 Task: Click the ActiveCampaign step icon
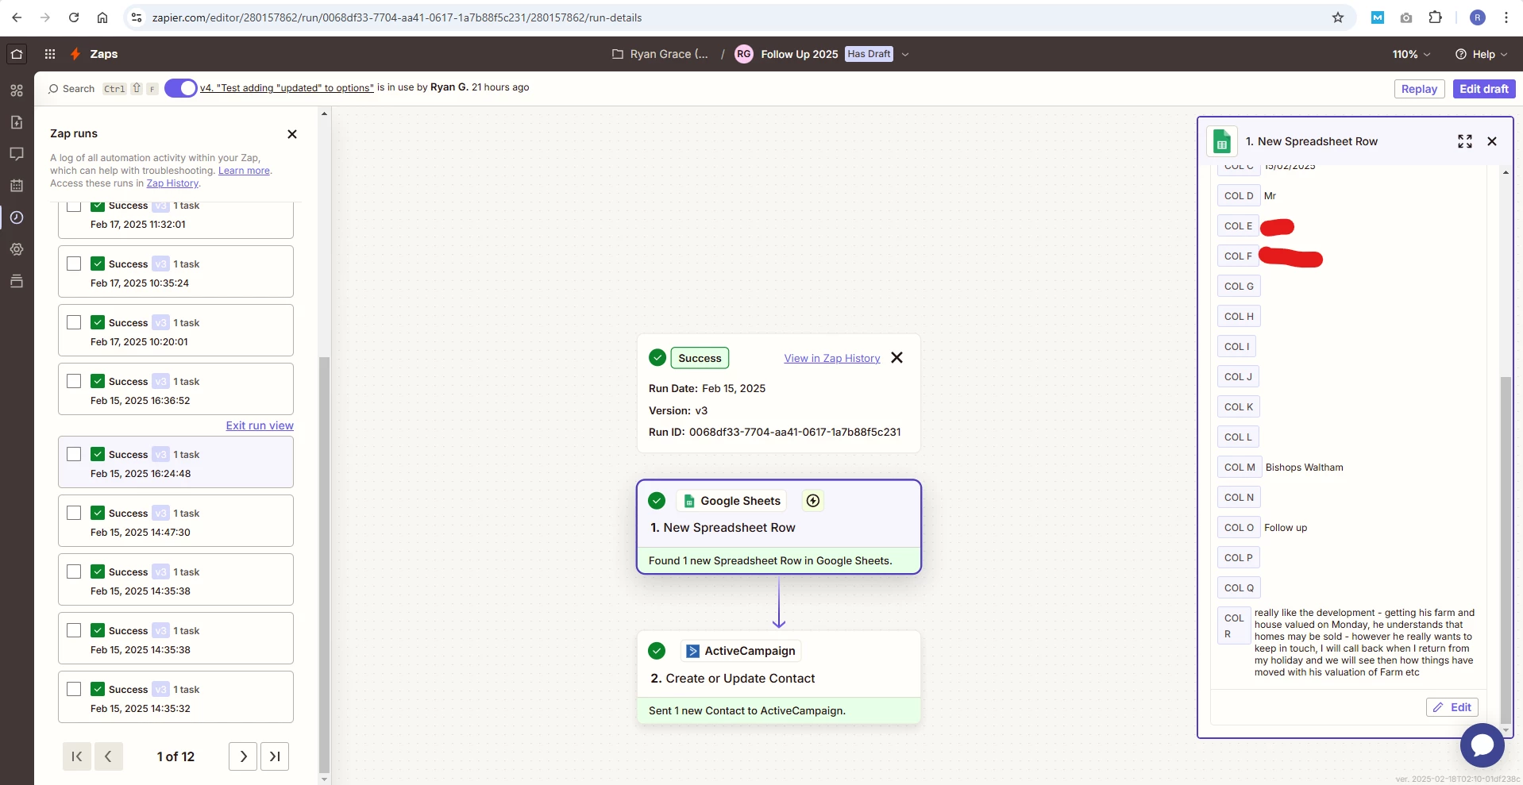(x=692, y=651)
